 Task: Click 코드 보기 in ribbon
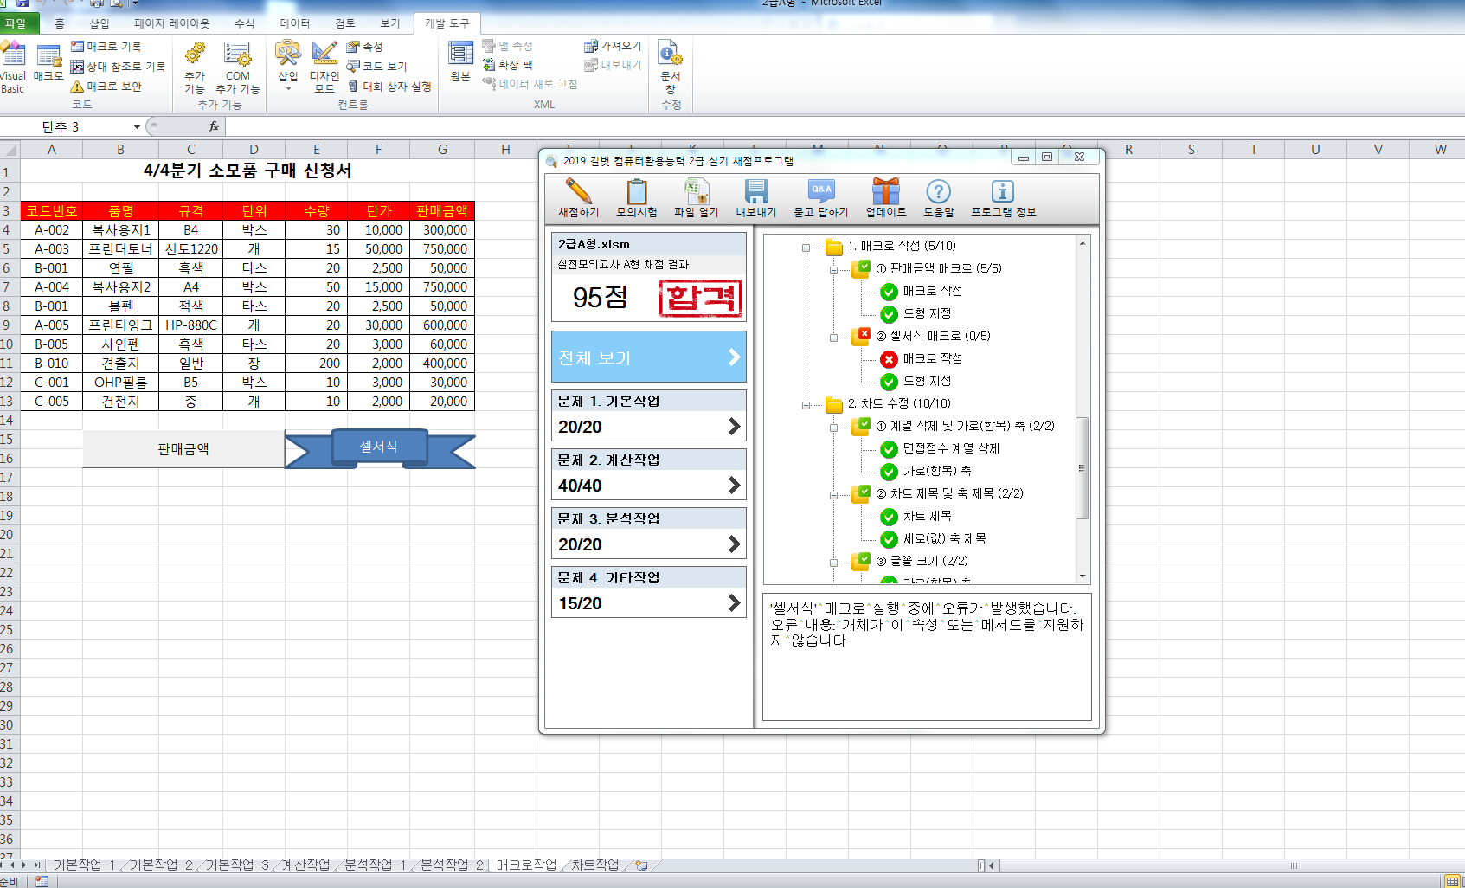click(377, 67)
